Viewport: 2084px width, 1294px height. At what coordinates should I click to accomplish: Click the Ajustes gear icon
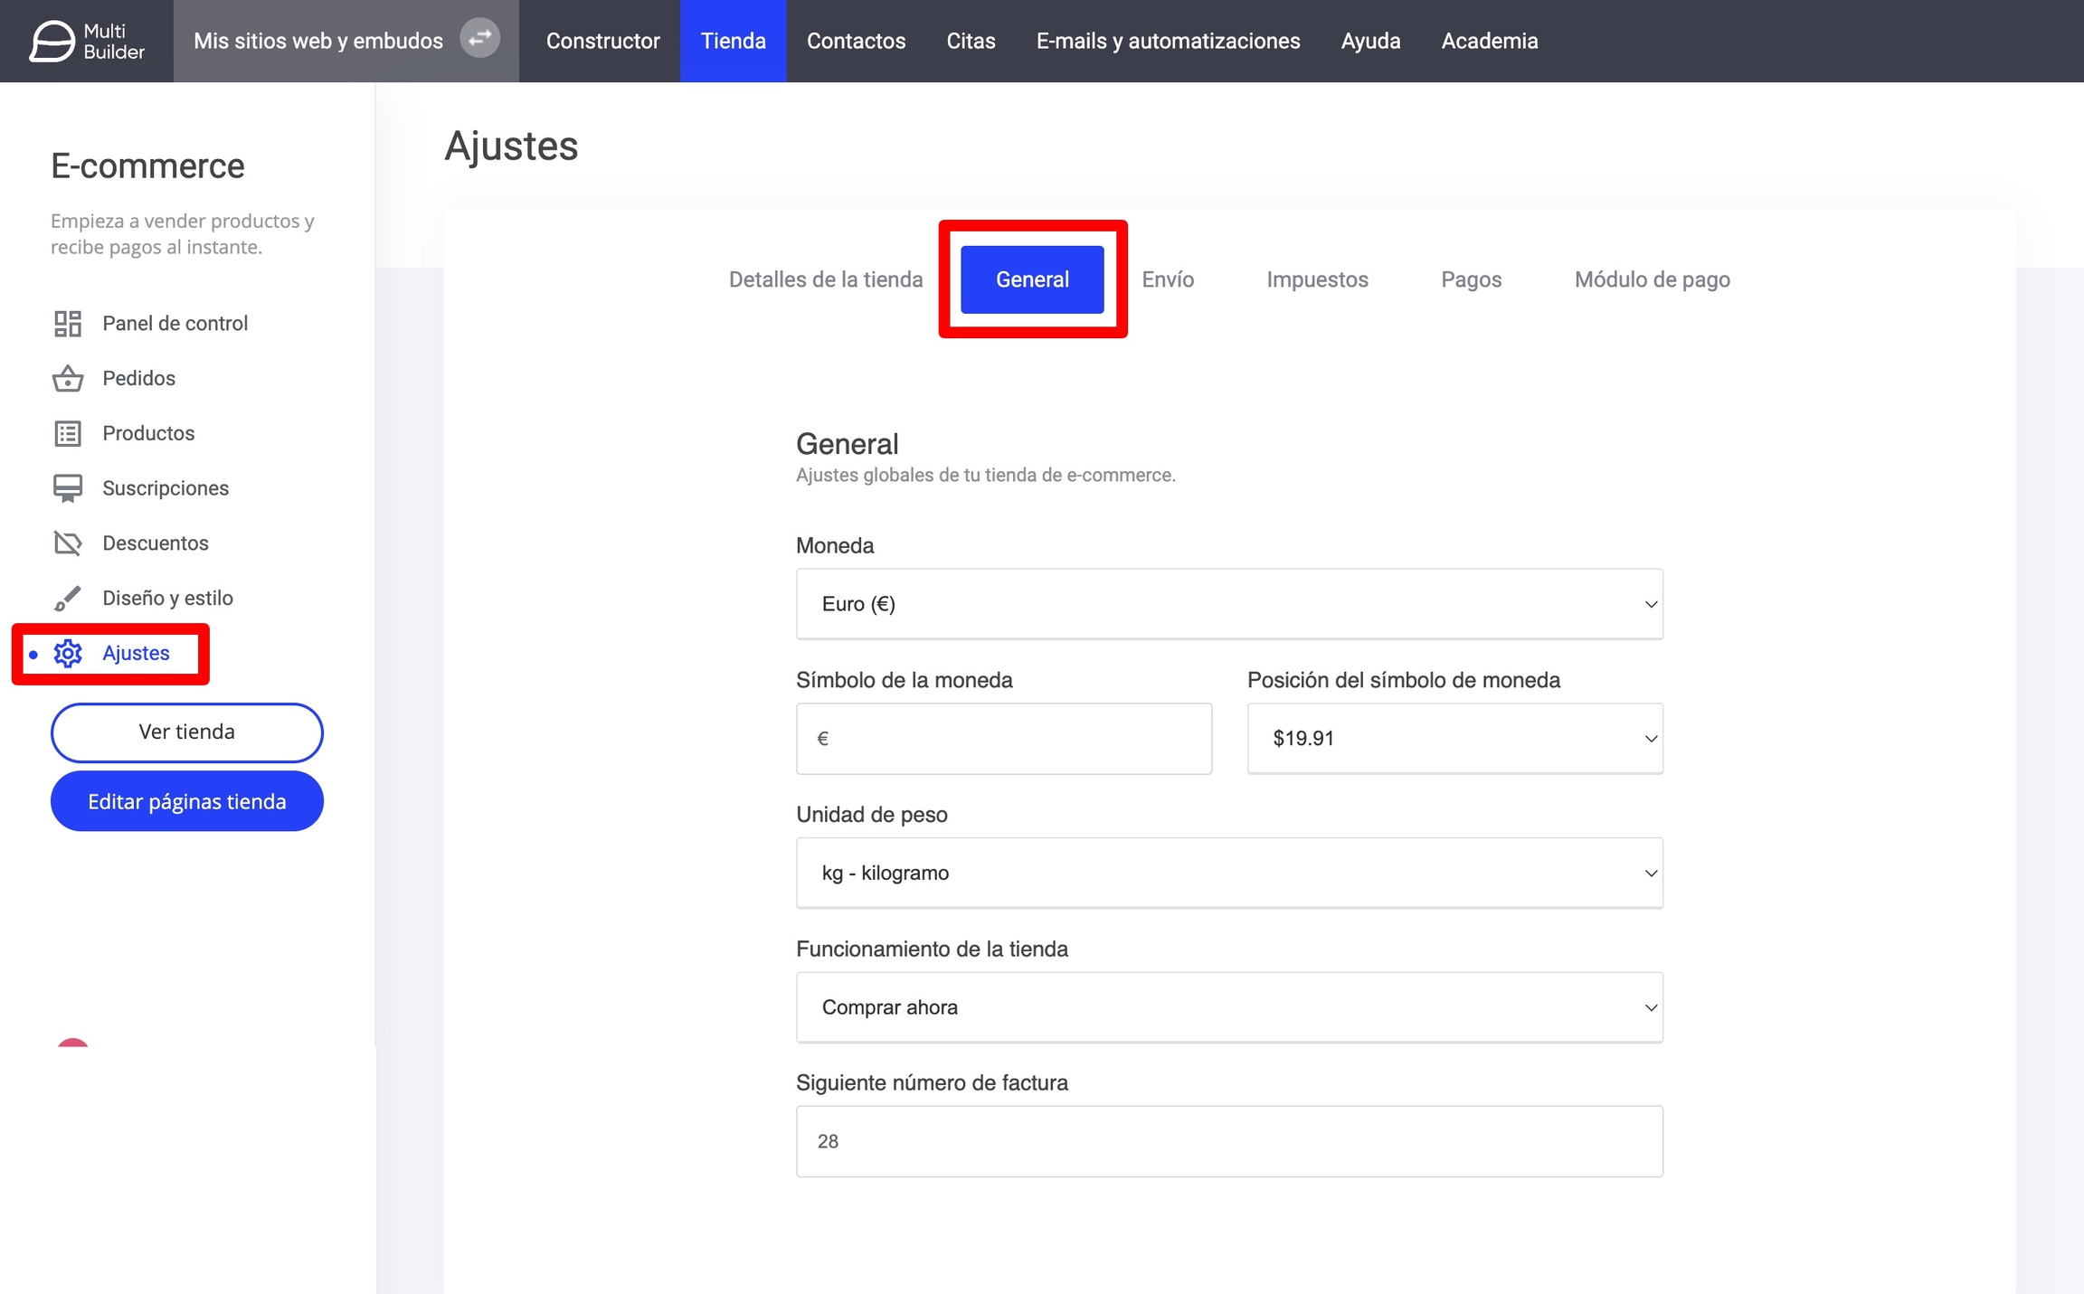point(68,653)
